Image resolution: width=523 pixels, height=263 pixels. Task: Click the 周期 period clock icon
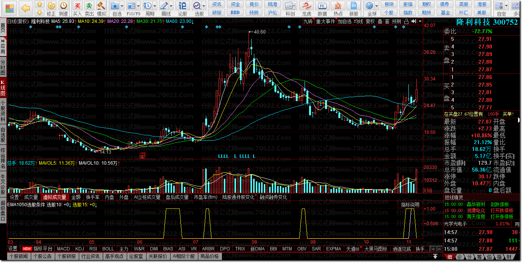point(148,6)
